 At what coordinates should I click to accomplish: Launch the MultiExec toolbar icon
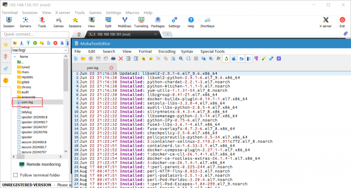(x=125, y=22)
